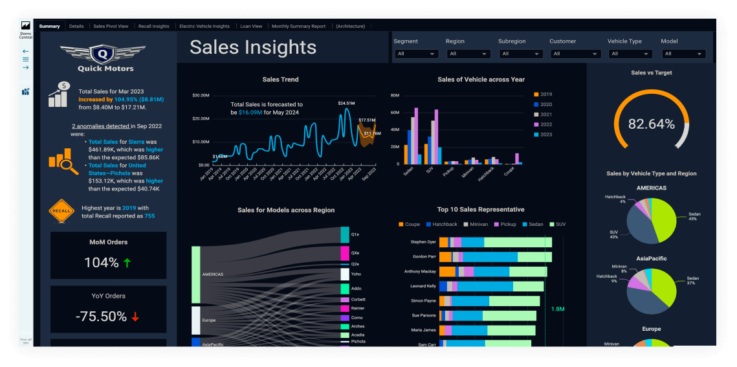Toggle the 2022 legend entry
This screenshot has height=367, width=737.
coord(542,124)
